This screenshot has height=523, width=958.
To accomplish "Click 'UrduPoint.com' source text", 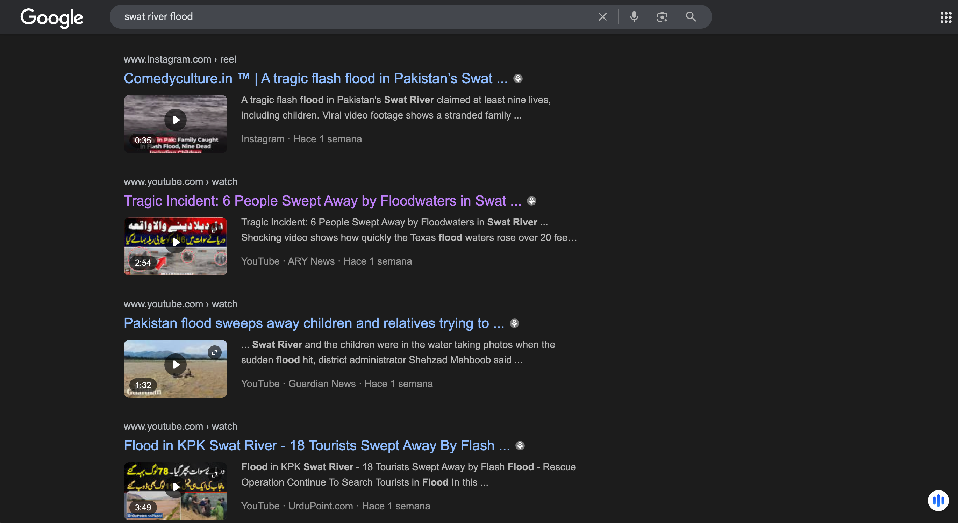I will pos(321,506).
